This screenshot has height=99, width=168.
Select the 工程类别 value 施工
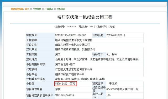click(x=58, y=54)
